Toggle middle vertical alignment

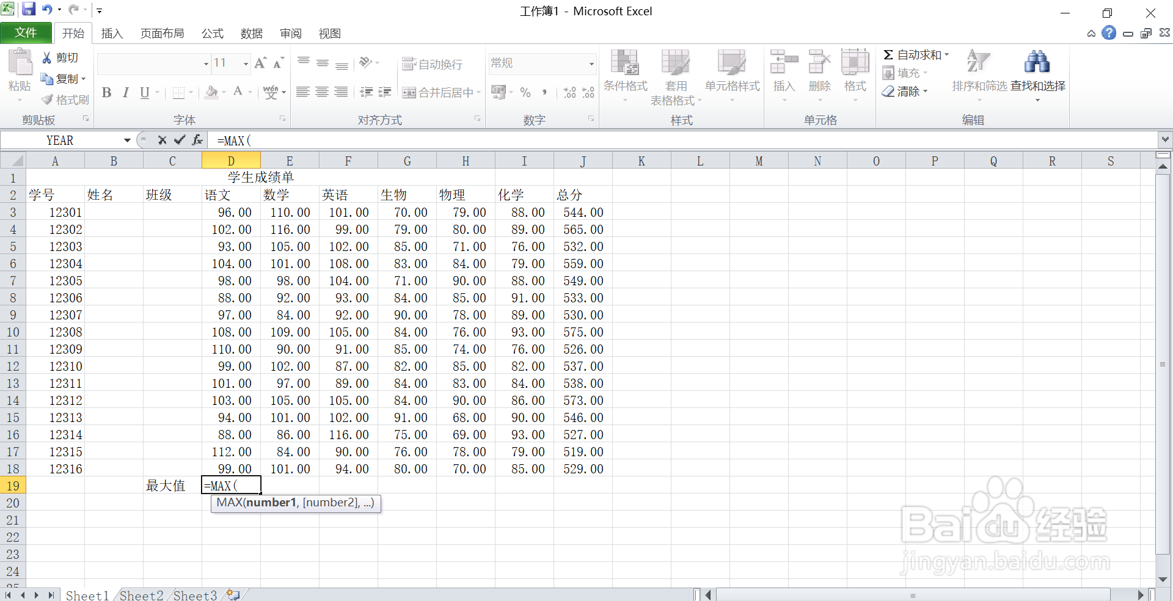click(323, 63)
